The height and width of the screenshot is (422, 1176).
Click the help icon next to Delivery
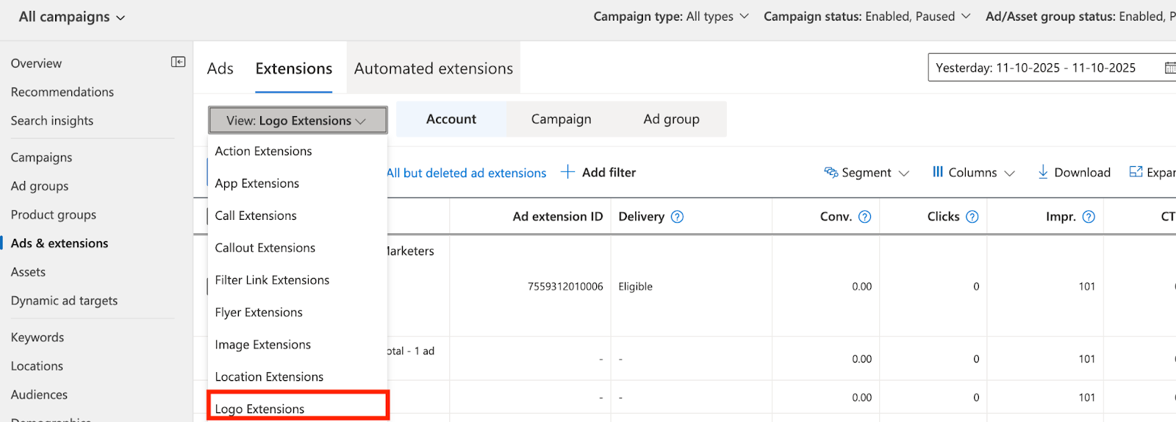(678, 217)
